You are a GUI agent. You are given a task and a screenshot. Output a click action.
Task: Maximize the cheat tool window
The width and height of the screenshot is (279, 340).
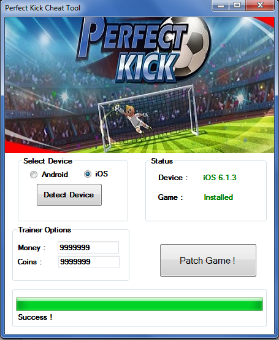(237, 5)
